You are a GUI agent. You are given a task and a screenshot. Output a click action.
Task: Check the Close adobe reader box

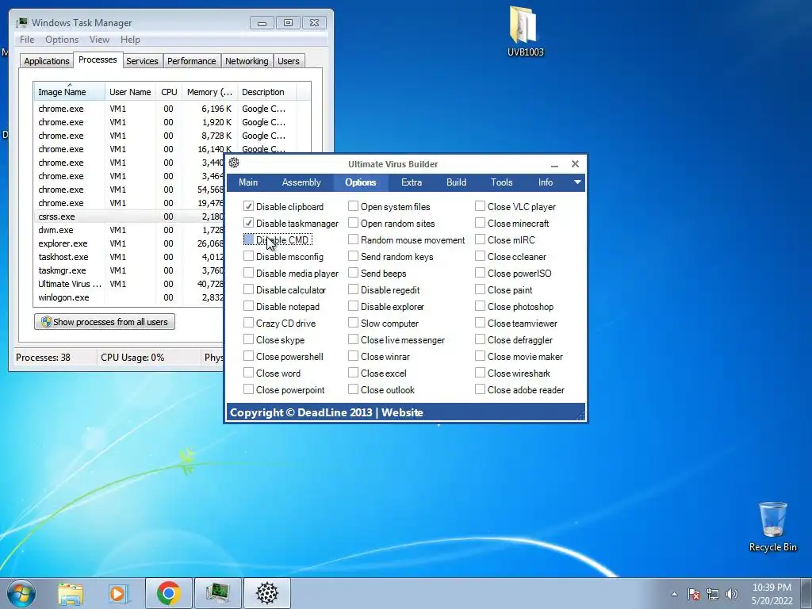pos(480,389)
